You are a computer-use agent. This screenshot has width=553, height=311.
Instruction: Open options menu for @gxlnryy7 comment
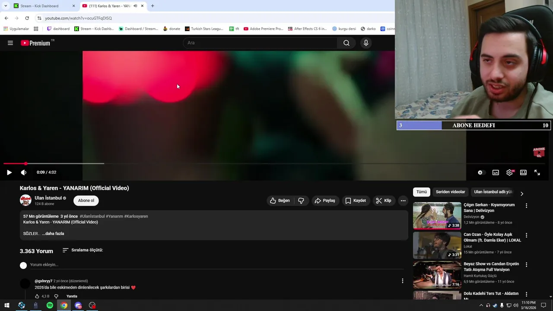(403, 281)
